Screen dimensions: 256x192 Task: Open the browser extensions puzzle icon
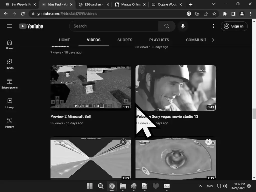pyautogui.click(x=225, y=14)
